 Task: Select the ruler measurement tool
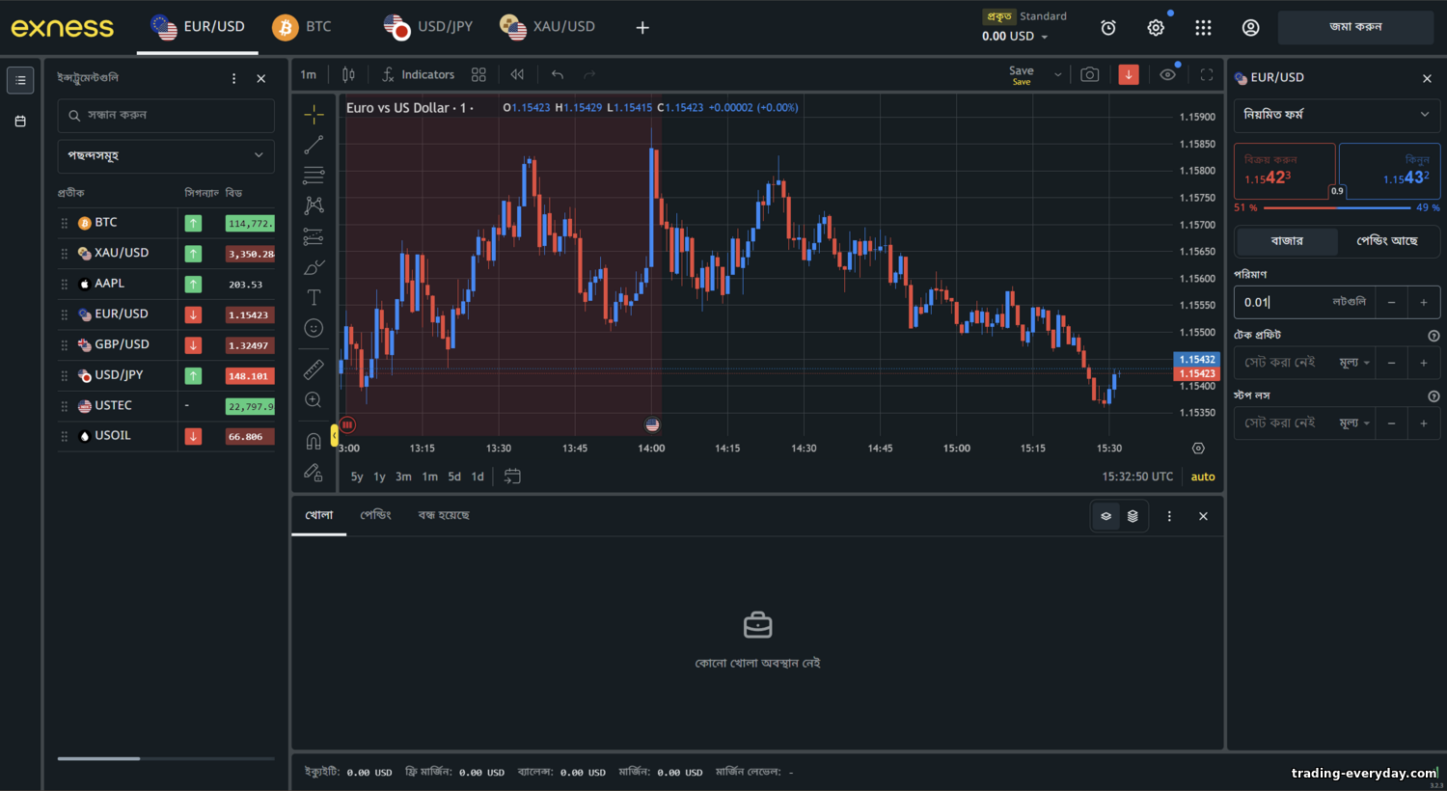coord(314,368)
